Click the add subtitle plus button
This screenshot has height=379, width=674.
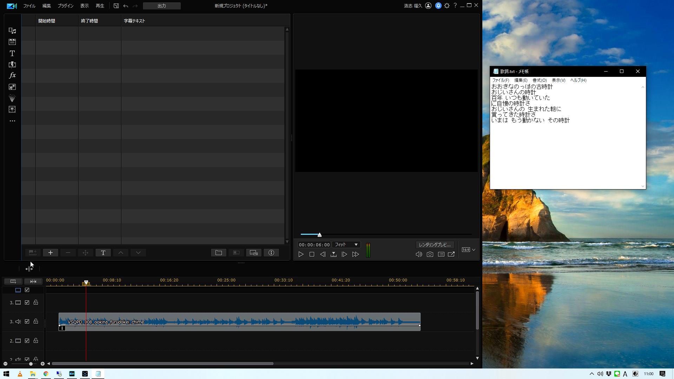pos(51,253)
